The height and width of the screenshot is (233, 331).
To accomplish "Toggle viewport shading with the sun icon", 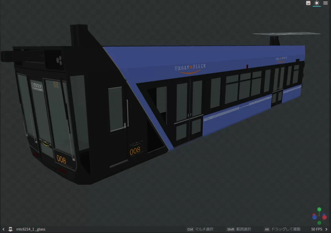I will pos(316,3).
